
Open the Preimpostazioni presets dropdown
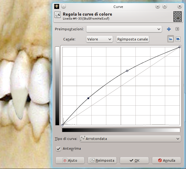pyautogui.click(x=124, y=29)
